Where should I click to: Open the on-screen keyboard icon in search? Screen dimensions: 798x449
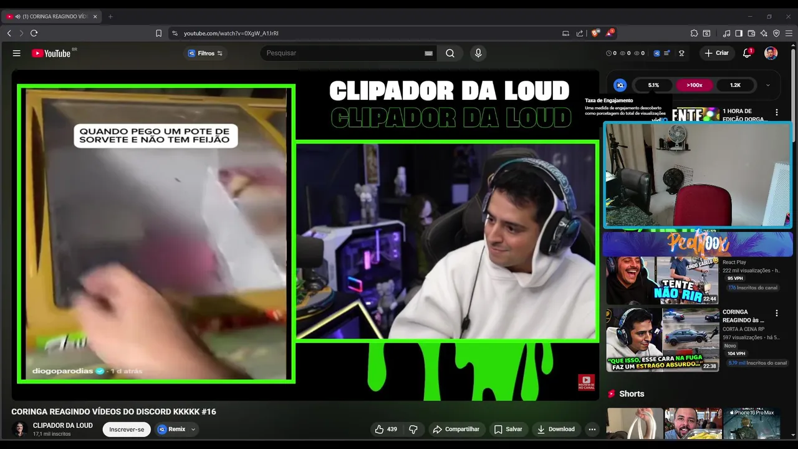point(428,54)
